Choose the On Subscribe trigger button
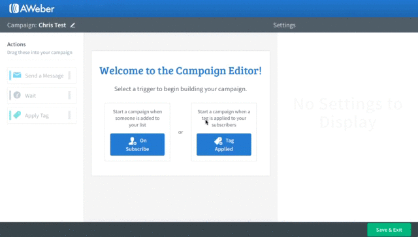418x237 pixels. [x=137, y=145]
